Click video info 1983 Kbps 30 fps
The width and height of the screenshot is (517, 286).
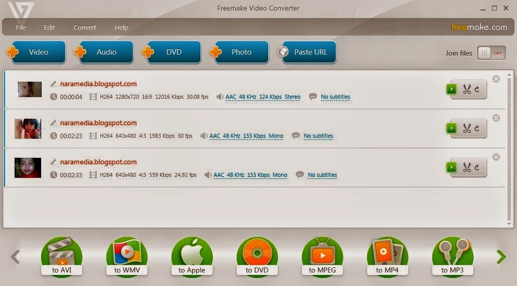pos(170,136)
